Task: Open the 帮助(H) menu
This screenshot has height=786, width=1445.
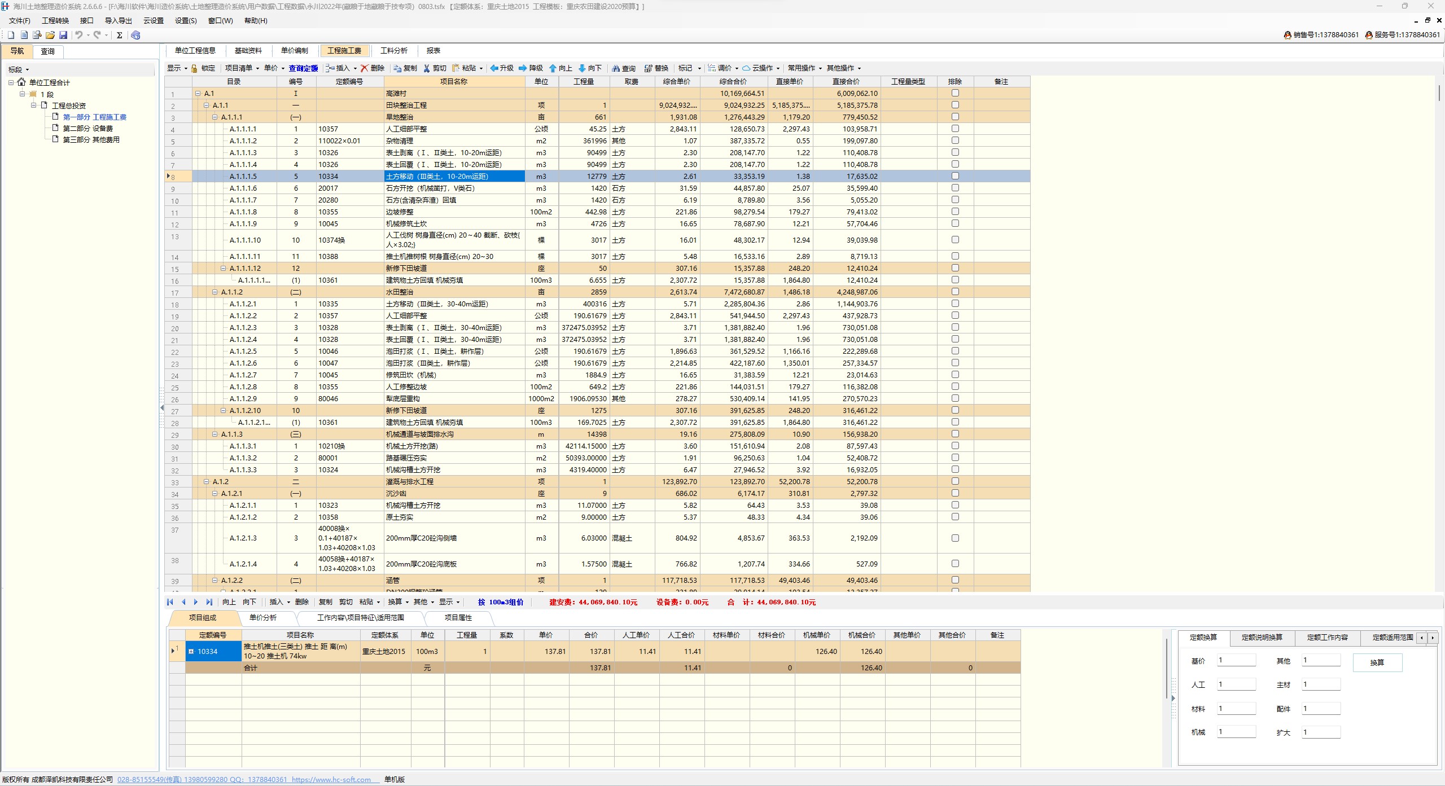Action: coord(256,21)
